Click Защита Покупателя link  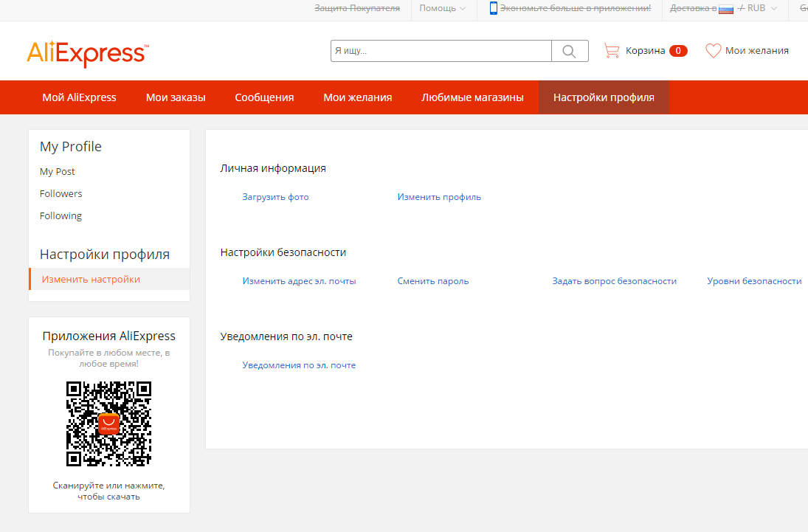click(x=357, y=8)
